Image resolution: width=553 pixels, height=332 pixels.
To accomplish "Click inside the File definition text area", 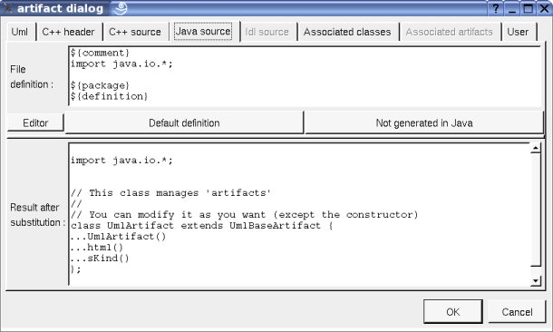I will tap(305, 76).
